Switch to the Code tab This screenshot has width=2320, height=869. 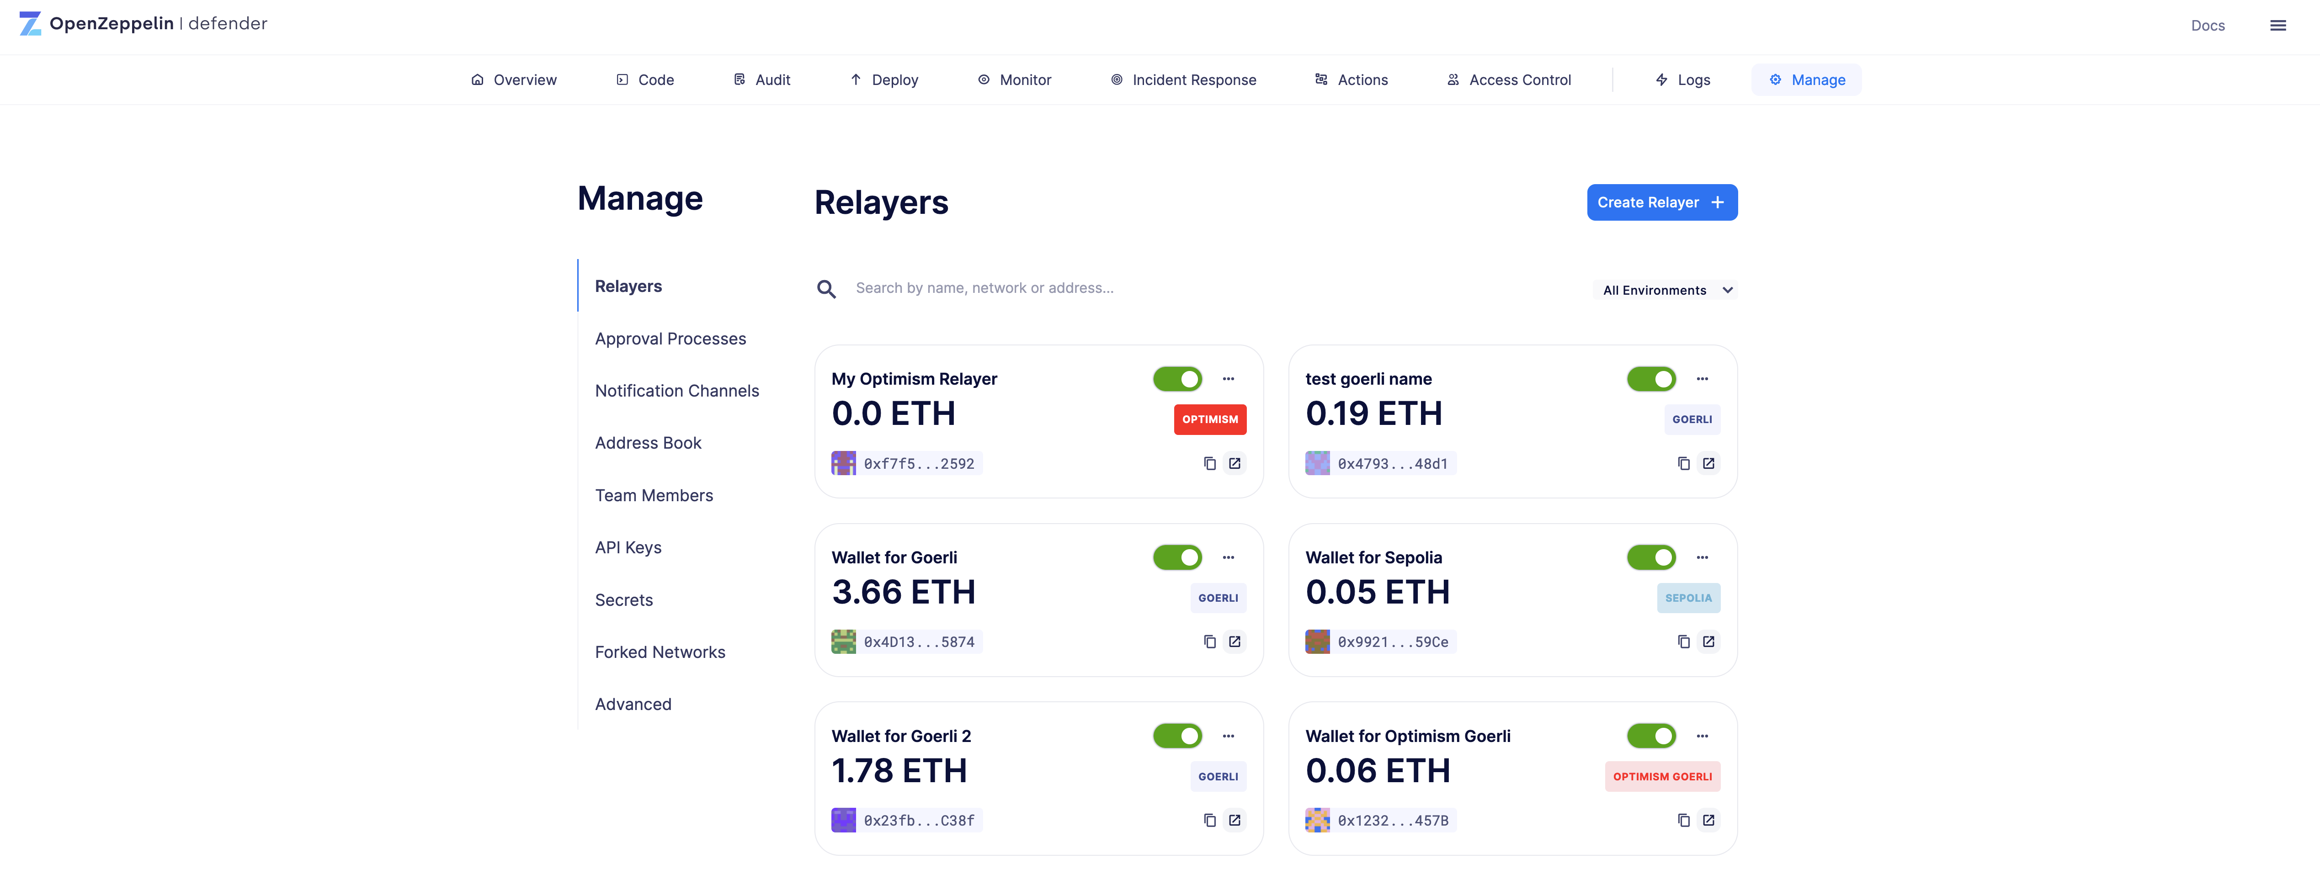[645, 80]
